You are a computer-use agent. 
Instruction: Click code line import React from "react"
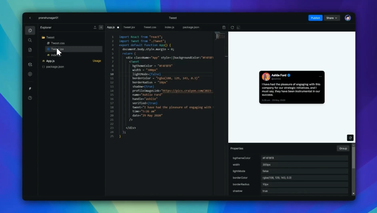[141, 37]
